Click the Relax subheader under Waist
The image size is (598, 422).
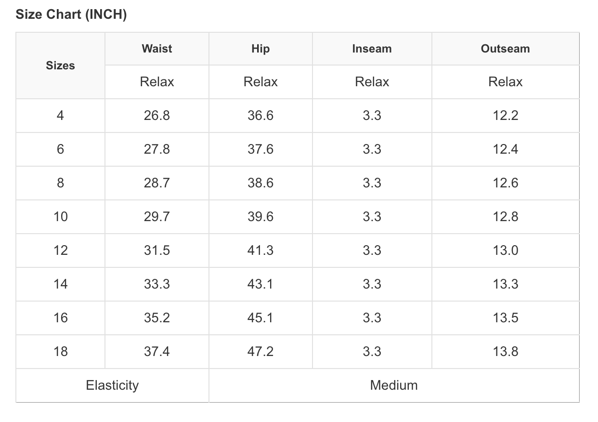(157, 82)
